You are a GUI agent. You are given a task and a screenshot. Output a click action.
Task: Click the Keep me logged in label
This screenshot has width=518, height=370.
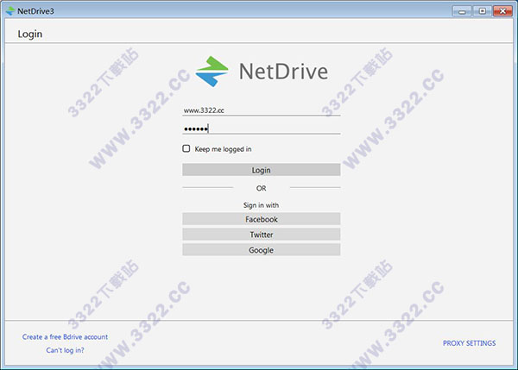[x=223, y=149]
